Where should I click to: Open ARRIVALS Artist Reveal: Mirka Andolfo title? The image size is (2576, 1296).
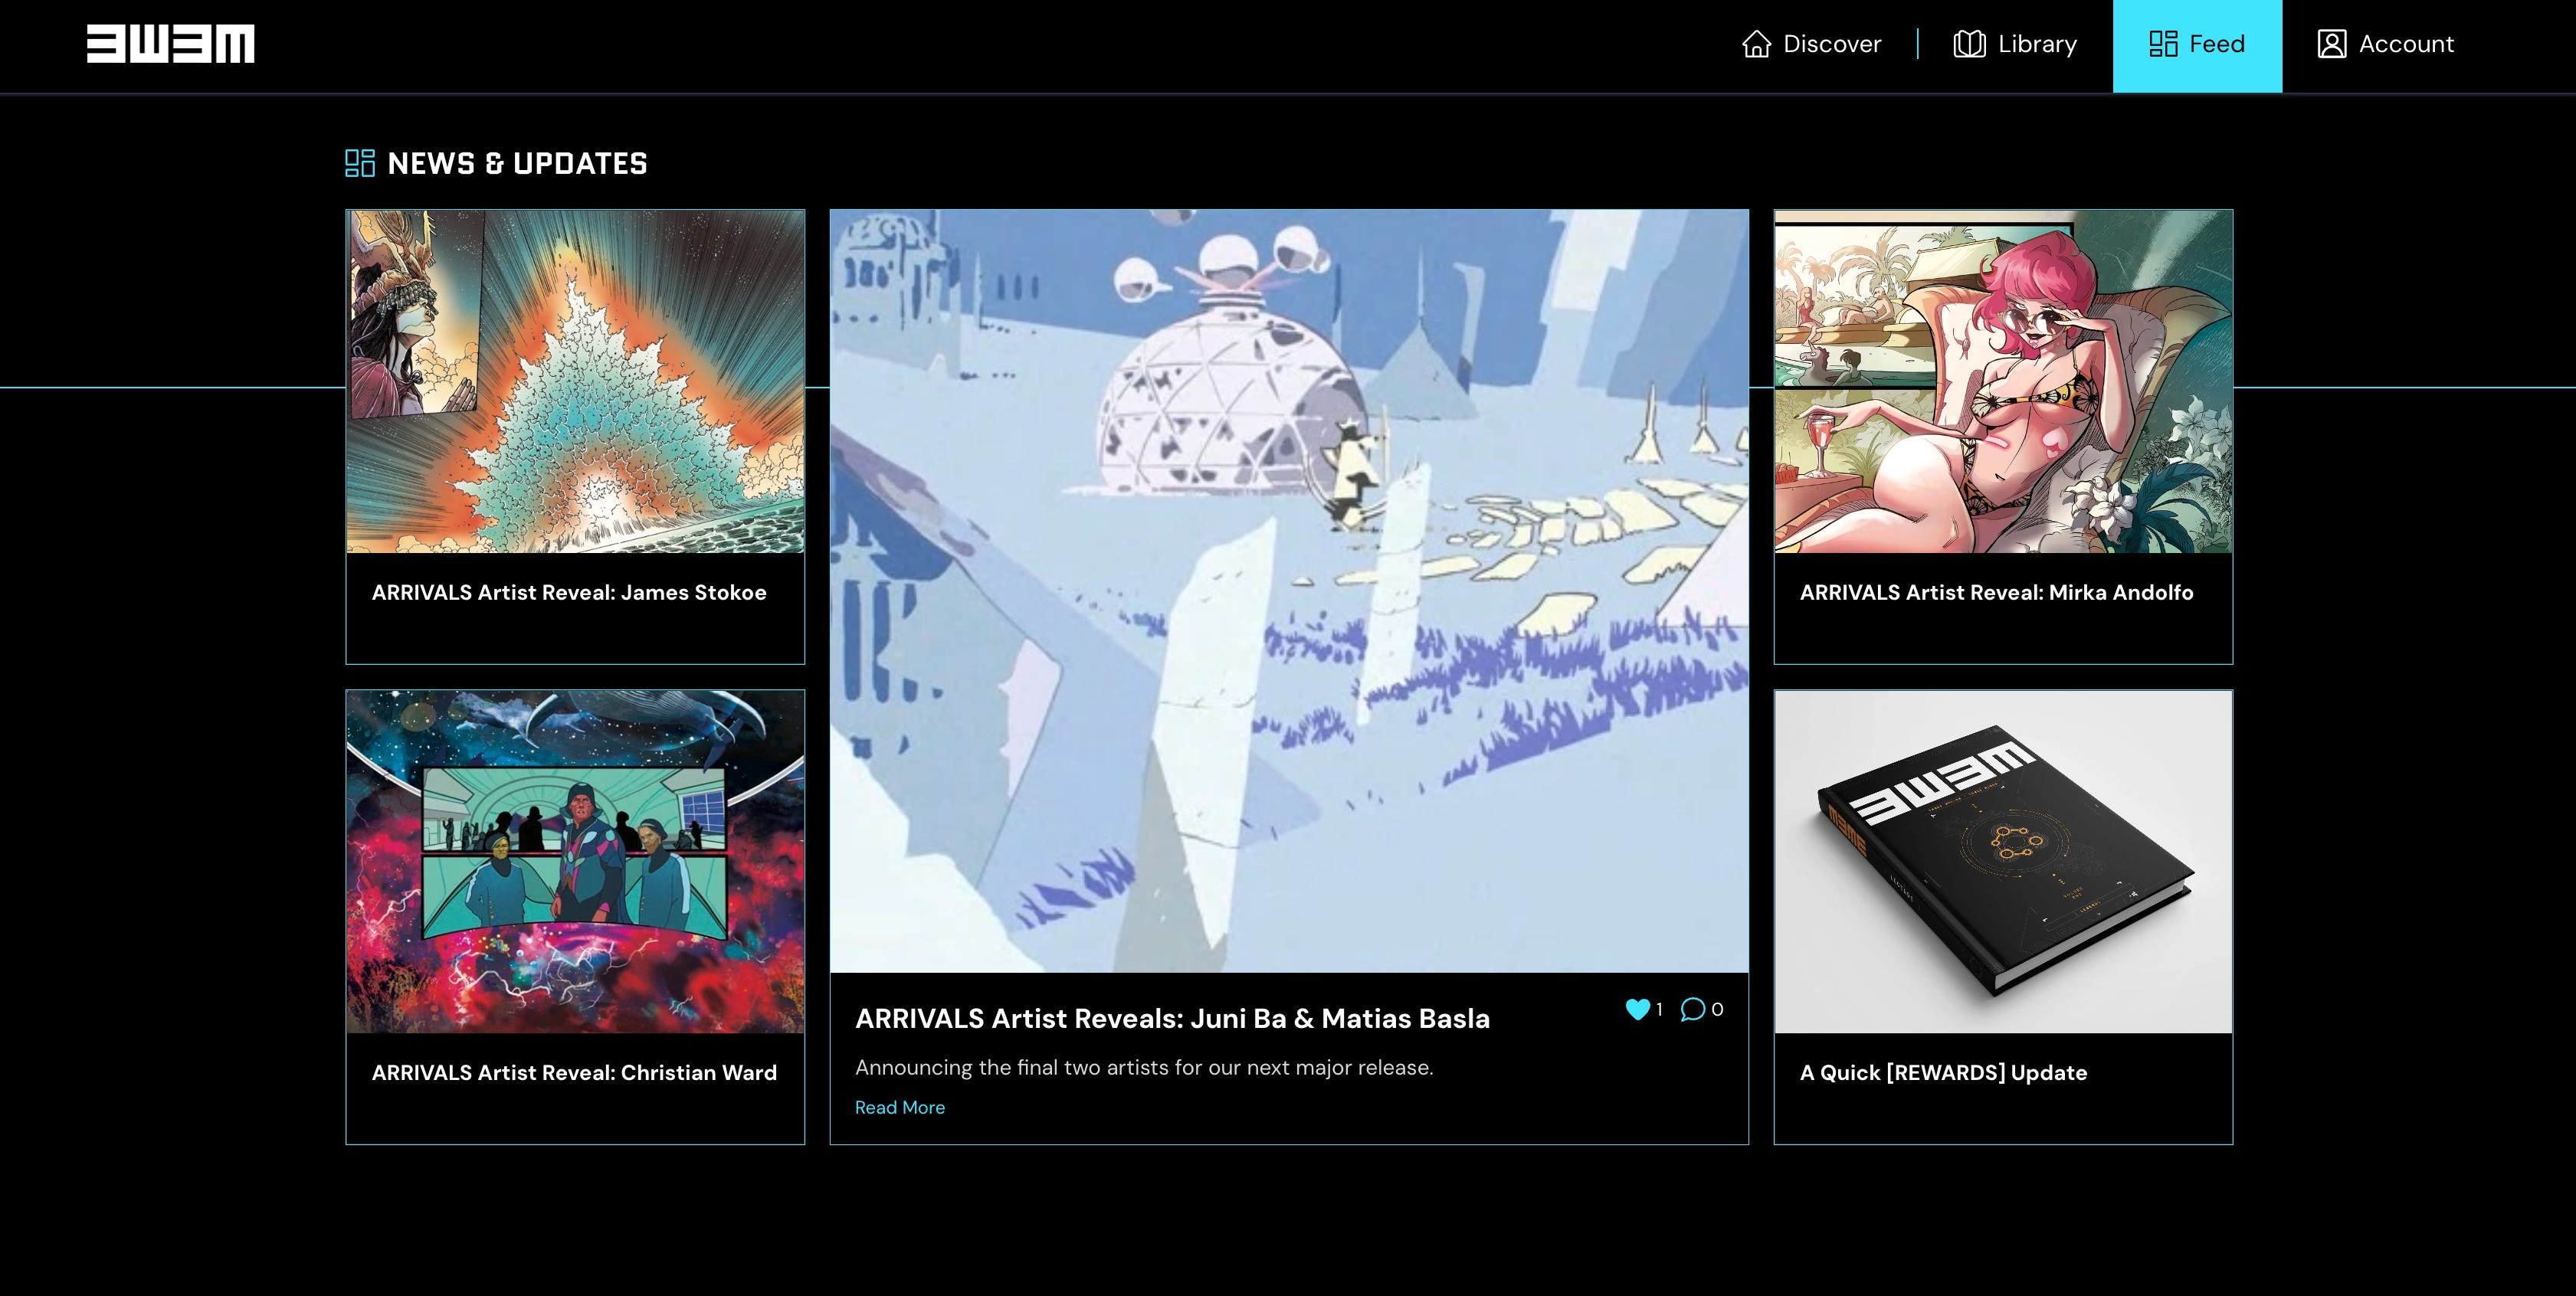[1996, 592]
